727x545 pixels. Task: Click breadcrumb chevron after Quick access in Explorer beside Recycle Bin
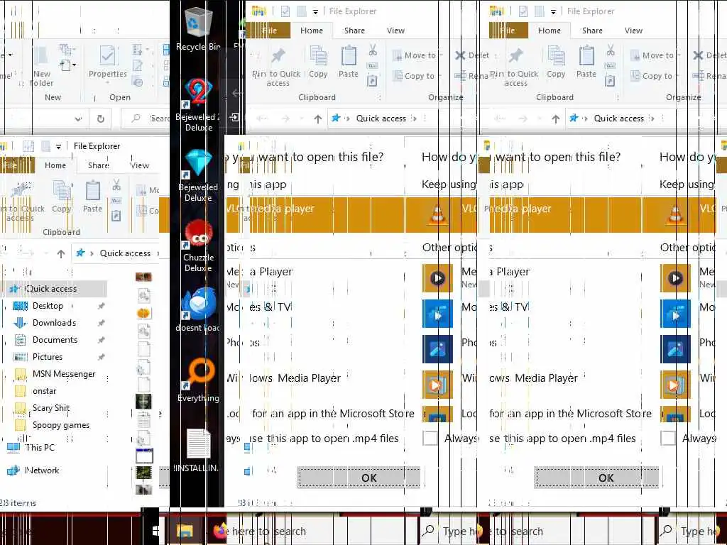tap(414, 119)
